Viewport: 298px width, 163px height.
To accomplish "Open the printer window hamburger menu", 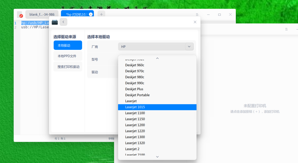I will (x=286, y=29).
